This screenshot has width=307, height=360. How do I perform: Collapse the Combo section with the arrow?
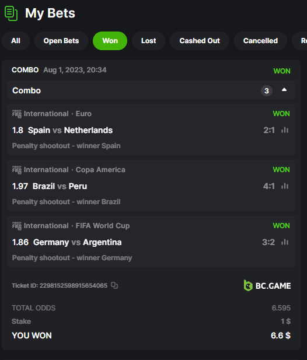[284, 90]
